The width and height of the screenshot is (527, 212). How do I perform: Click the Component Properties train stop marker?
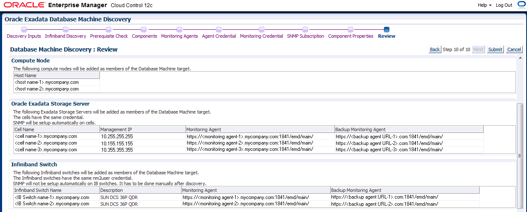tap(350, 29)
